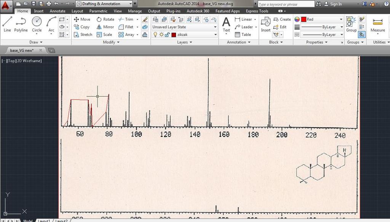This screenshot has width=390, height=222.
Task: Open the zikzak layer dropdown
Action: [x=184, y=35]
